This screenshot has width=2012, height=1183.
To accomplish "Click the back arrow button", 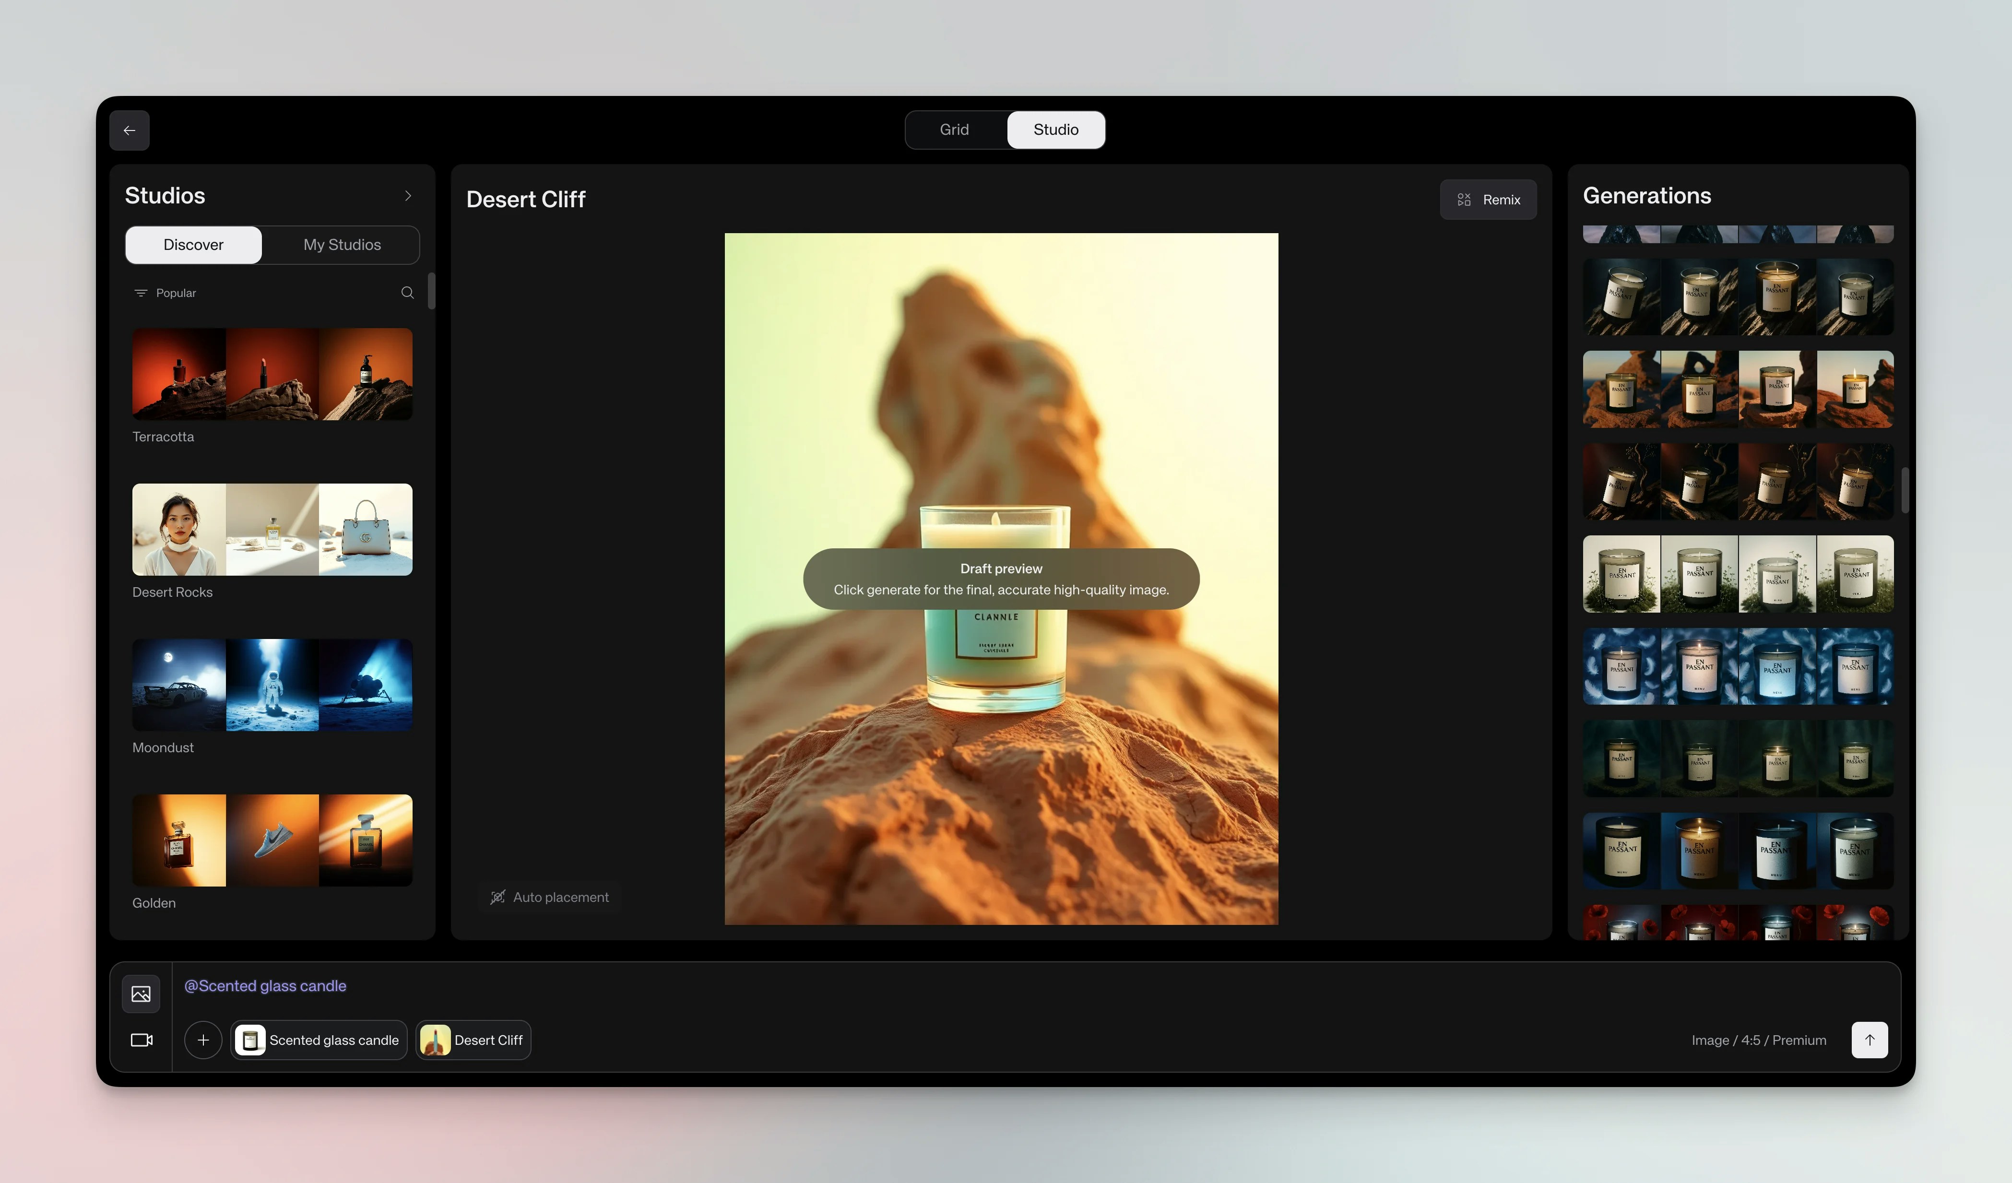I will click(130, 130).
